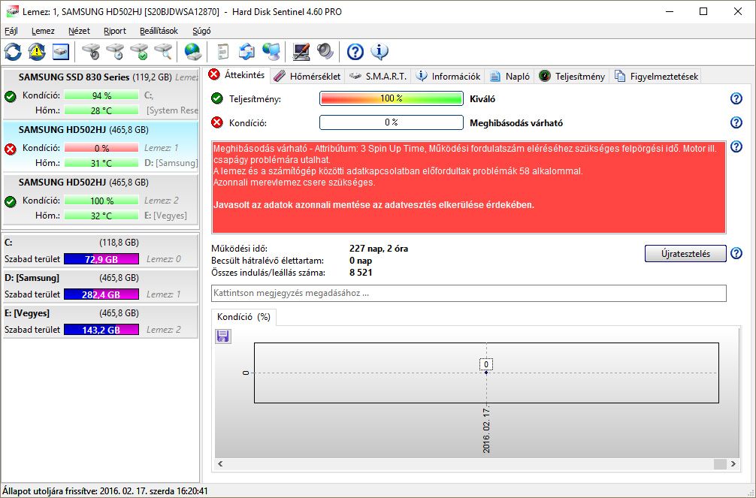Open the Beállítások menu
The width and height of the screenshot is (756, 498).
point(159,31)
